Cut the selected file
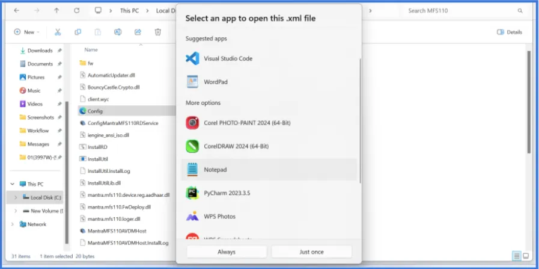 (x=58, y=32)
